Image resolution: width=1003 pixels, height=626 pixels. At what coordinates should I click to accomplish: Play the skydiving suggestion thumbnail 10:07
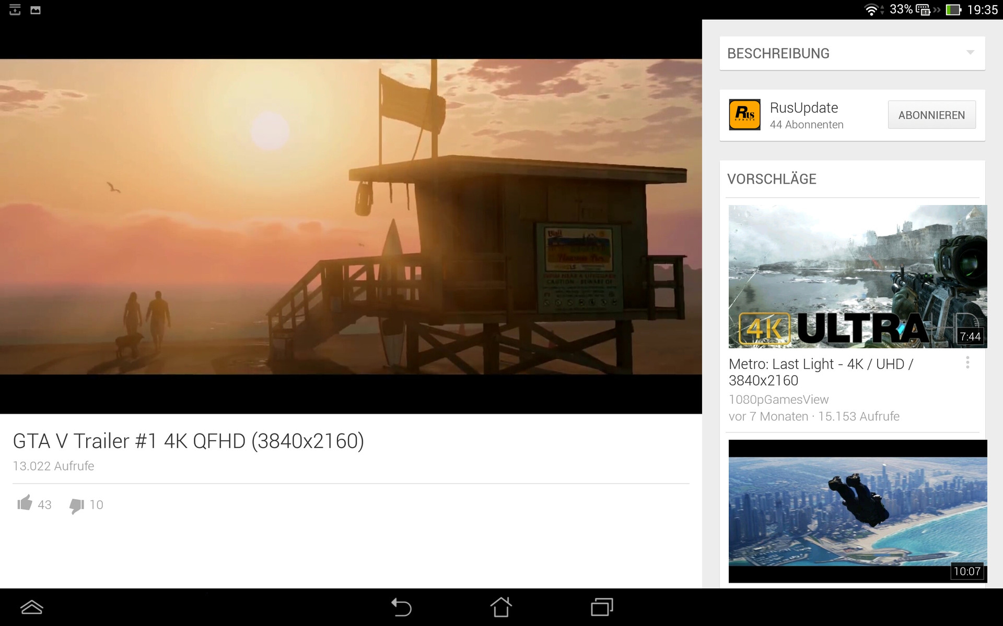point(858,511)
